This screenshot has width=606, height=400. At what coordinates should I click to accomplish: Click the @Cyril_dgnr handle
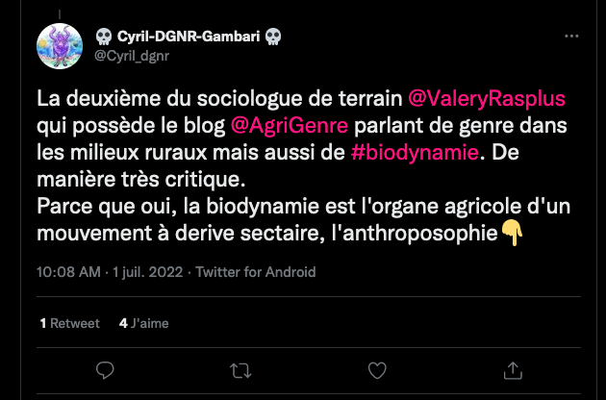pyautogui.click(x=131, y=56)
